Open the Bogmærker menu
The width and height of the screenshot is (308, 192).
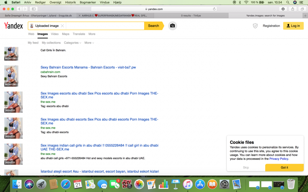coord(88,2)
